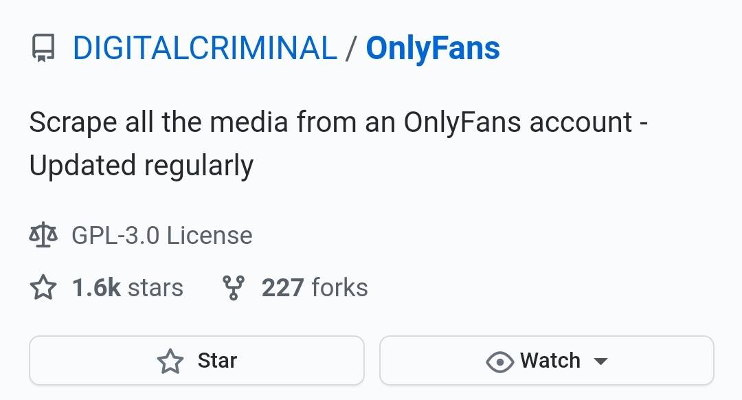742x400 pixels.
Task: Expand the Watch dropdown caret
Action: click(600, 362)
